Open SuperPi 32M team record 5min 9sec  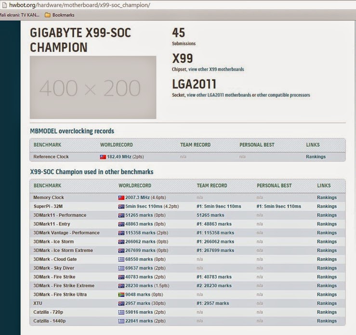tap(219, 206)
